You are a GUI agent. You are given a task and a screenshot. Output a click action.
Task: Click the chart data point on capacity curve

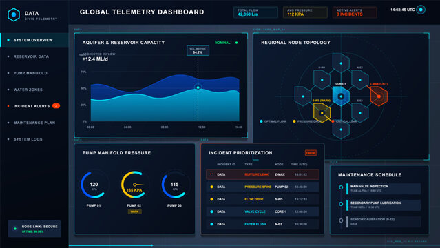point(198,87)
